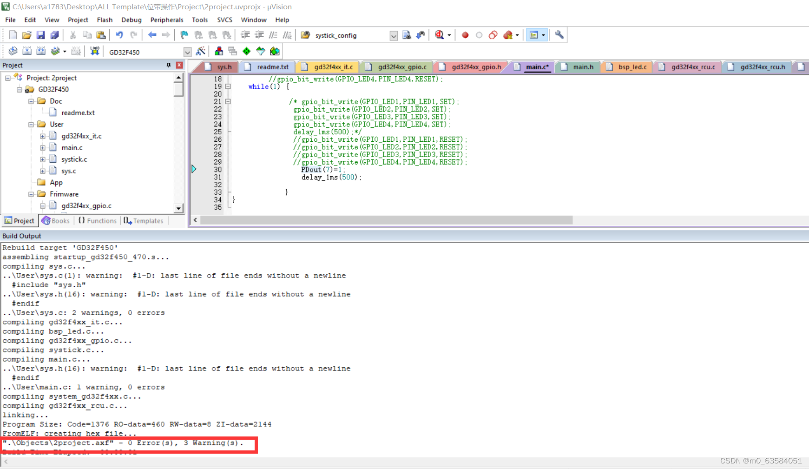
Task: Kill all breakpoints in program
Action: pos(508,35)
